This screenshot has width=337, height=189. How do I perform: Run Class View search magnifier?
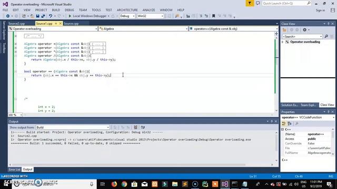pos(326,36)
